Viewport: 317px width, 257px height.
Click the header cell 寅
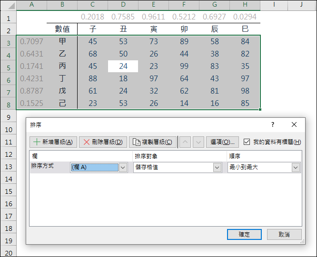[154, 29]
